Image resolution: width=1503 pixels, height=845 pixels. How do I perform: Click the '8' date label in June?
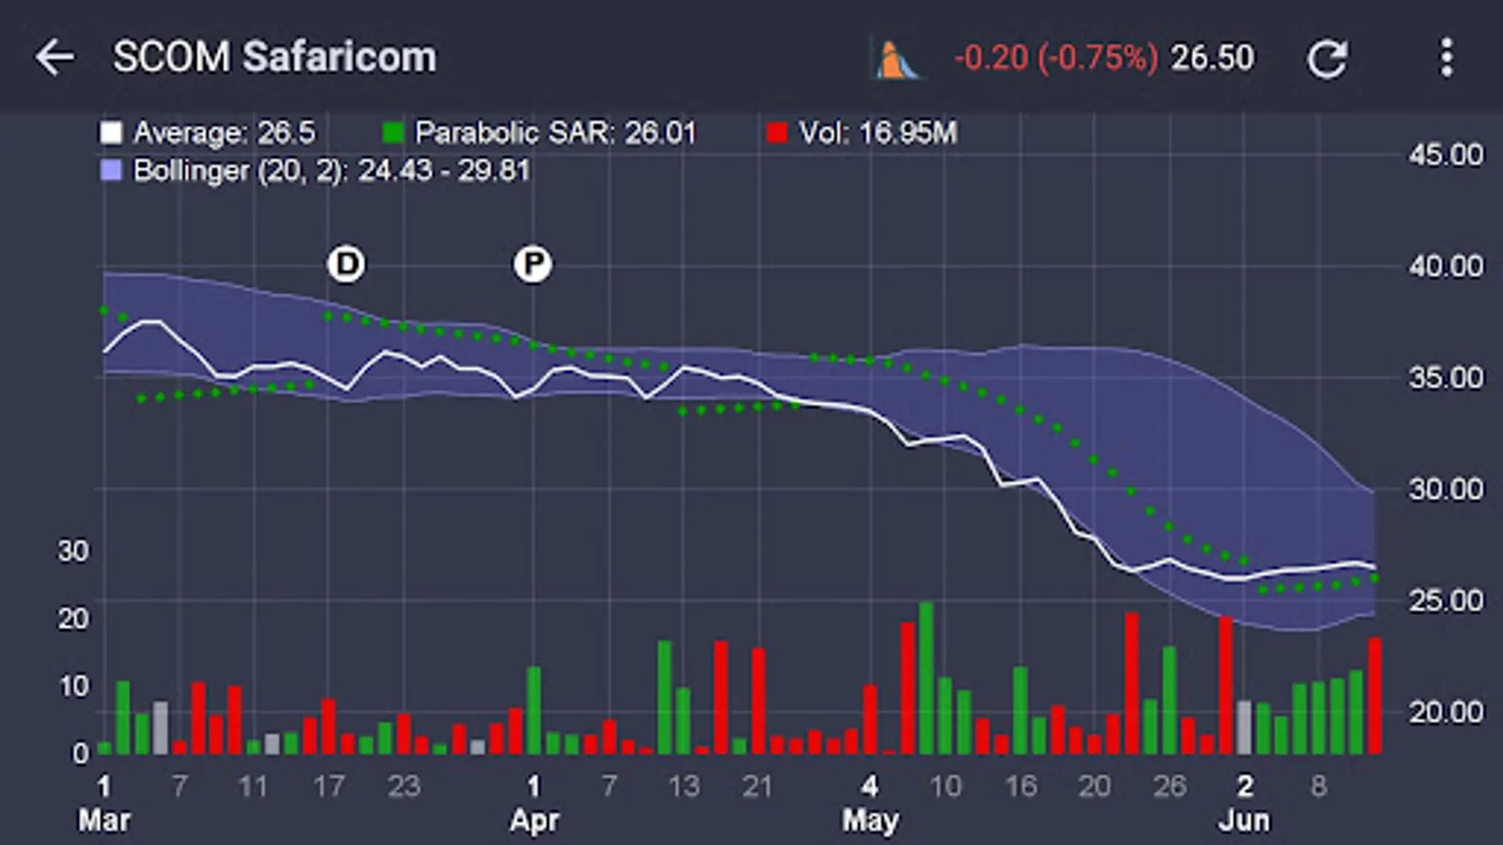pyautogui.click(x=1319, y=786)
